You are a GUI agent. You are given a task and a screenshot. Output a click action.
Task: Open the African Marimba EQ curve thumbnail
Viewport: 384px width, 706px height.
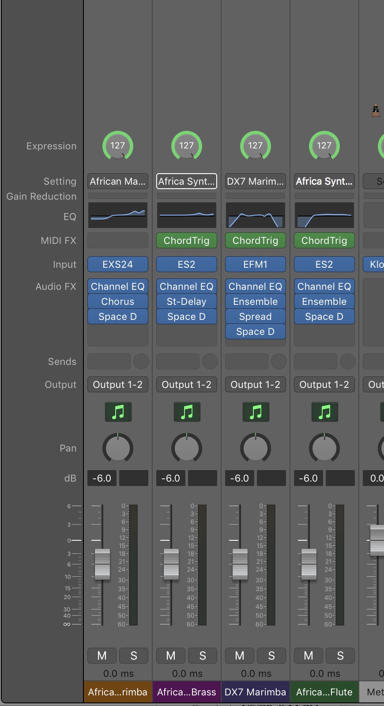point(118,215)
